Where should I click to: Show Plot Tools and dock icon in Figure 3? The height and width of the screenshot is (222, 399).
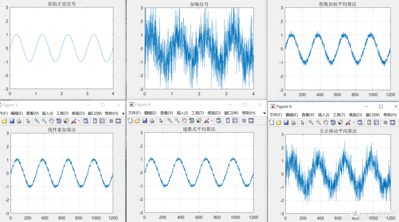pos(118,121)
